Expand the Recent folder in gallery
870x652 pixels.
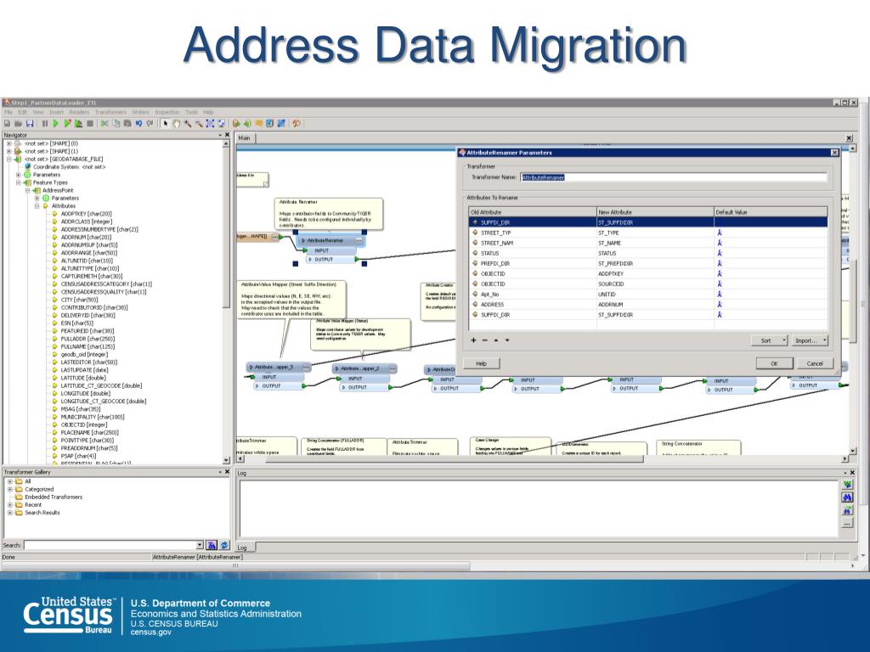pos(9,504)
